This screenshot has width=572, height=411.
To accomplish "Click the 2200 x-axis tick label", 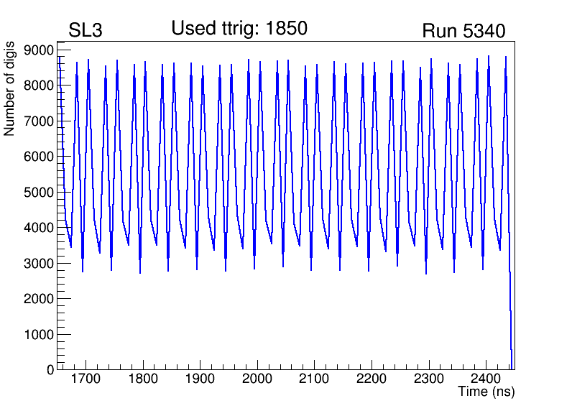I will [372, 379].
